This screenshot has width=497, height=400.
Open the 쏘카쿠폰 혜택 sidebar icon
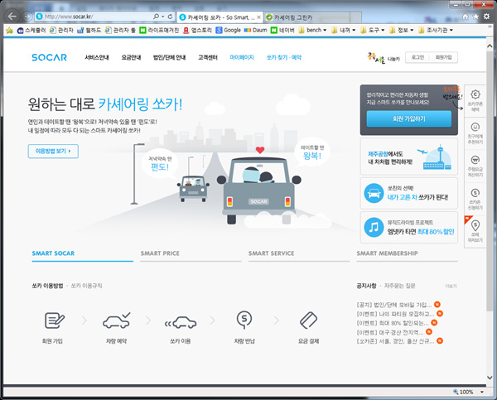click(x=475, y=101)
